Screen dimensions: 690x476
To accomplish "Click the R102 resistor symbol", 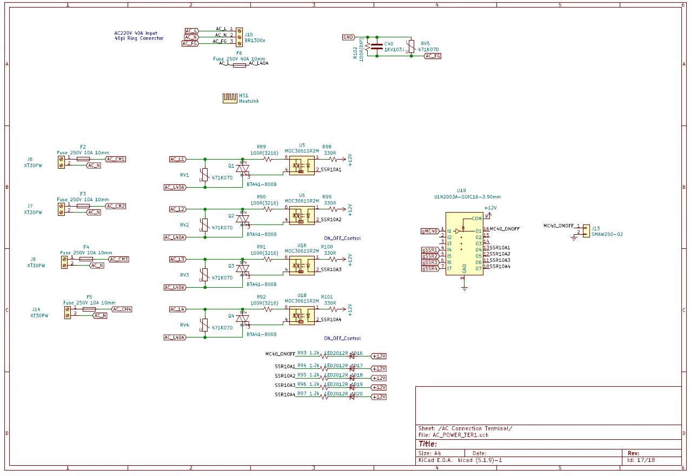I will pyautogui.click(x=368, y=47).
